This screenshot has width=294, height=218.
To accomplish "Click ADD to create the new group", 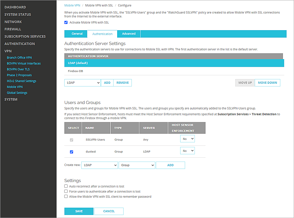I will click(x=170, y=165).
